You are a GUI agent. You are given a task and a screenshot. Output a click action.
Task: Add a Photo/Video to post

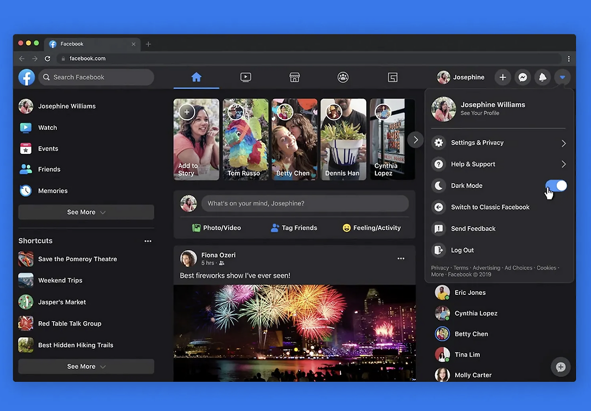[x=217, y=228]
